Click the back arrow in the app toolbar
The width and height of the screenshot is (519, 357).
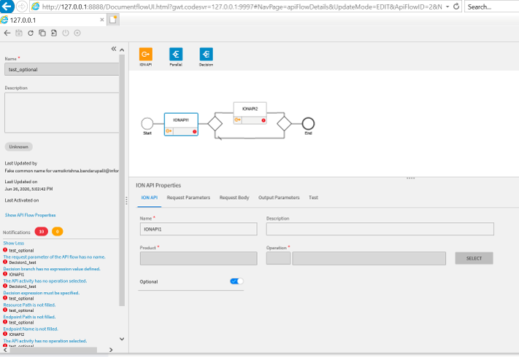(x=7, y=33)
